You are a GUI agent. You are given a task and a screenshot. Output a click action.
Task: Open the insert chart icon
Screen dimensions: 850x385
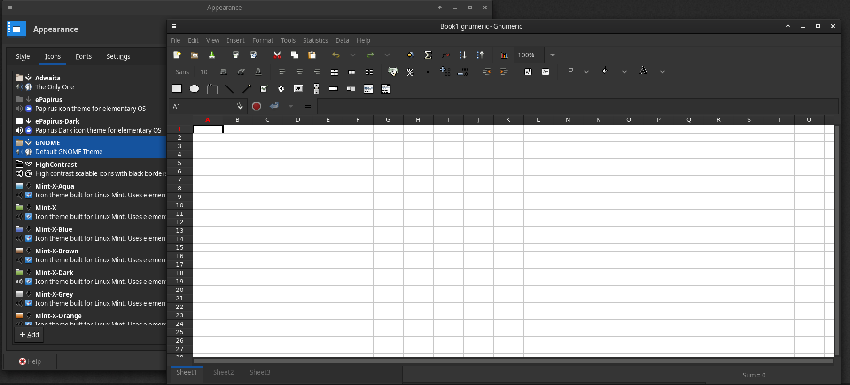(504, 55)
